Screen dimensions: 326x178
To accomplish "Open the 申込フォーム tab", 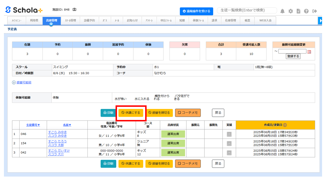I will pos(166,21).
